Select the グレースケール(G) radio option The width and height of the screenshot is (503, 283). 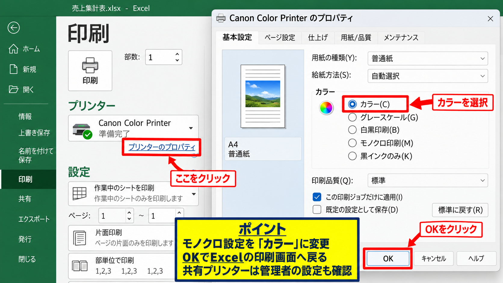(x=352, y=117)
